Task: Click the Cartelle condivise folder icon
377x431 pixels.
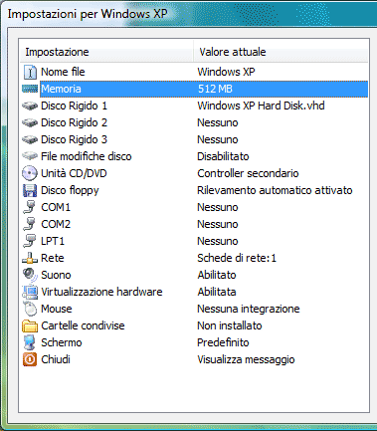Action: click(30, 325)
